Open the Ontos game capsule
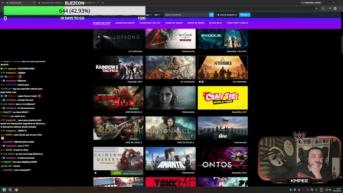The width and height of the screenshot is (343, 193). (223, 158)
